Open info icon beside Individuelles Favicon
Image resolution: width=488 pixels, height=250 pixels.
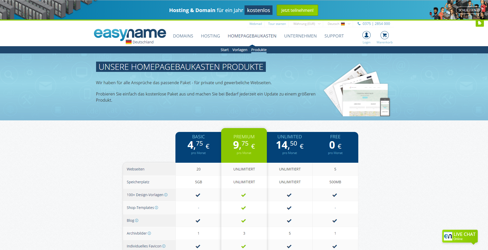tap(164, 246)
